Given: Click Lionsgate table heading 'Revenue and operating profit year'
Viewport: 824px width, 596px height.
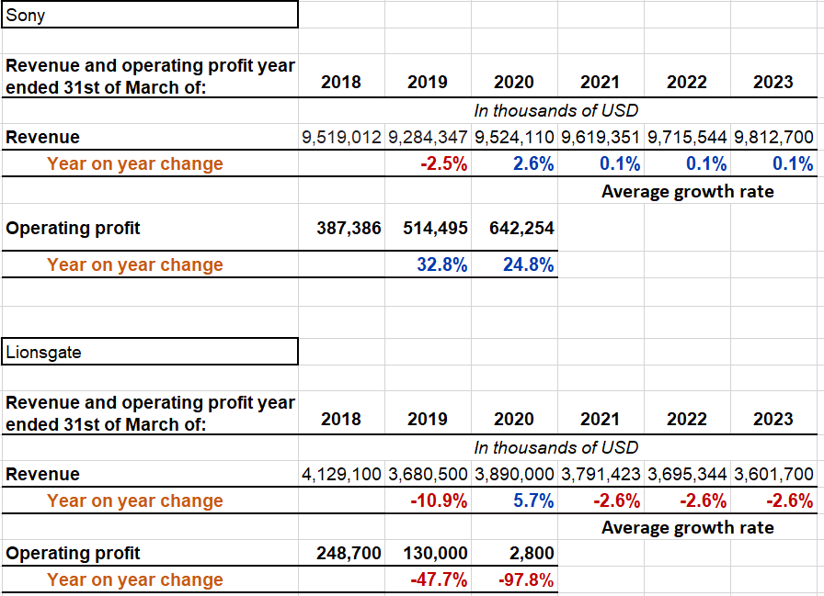Looking at the screenshot, I should pyautogui.click(x=150, y=402).
